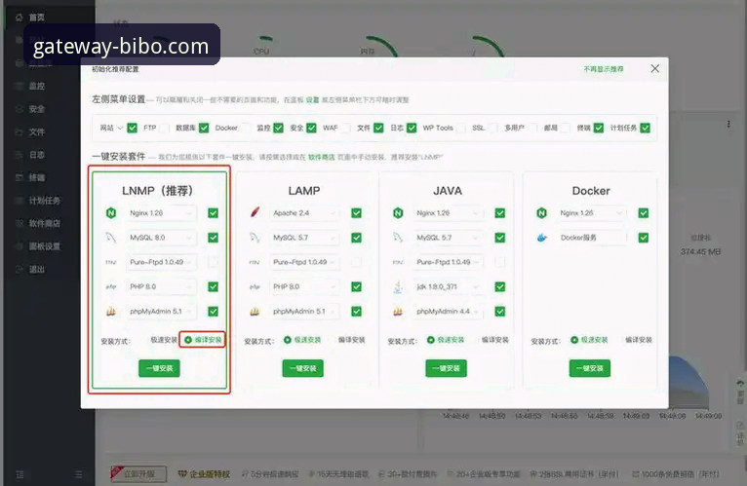This screenshot has width=747, height=486.
Task: Select 编译安装 in the LAMP card
Action: coord(351,340)
